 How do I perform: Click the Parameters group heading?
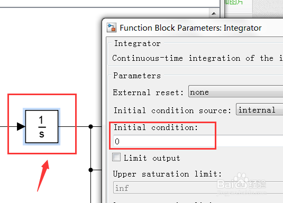click(x=137, y=76)
